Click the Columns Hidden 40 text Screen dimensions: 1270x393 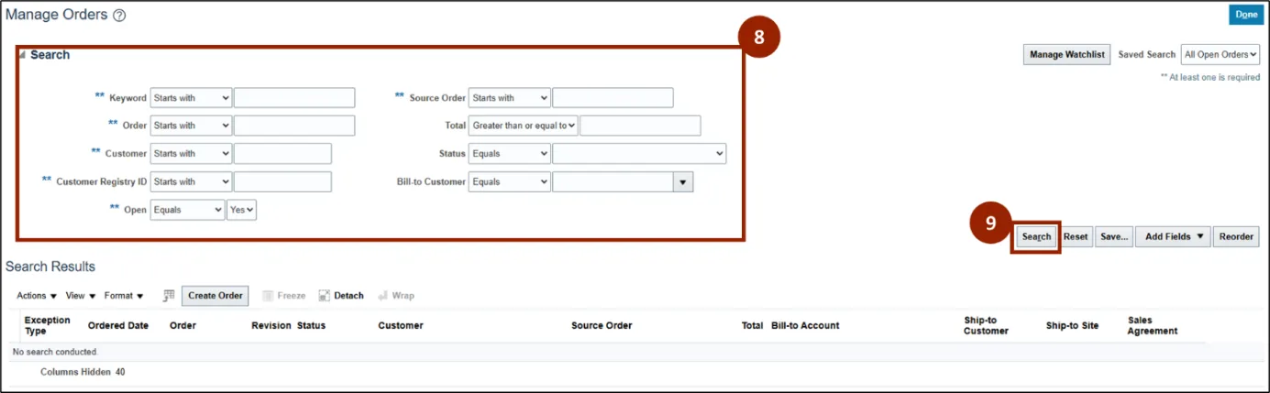pyautogui.click(x=83, y=373)
